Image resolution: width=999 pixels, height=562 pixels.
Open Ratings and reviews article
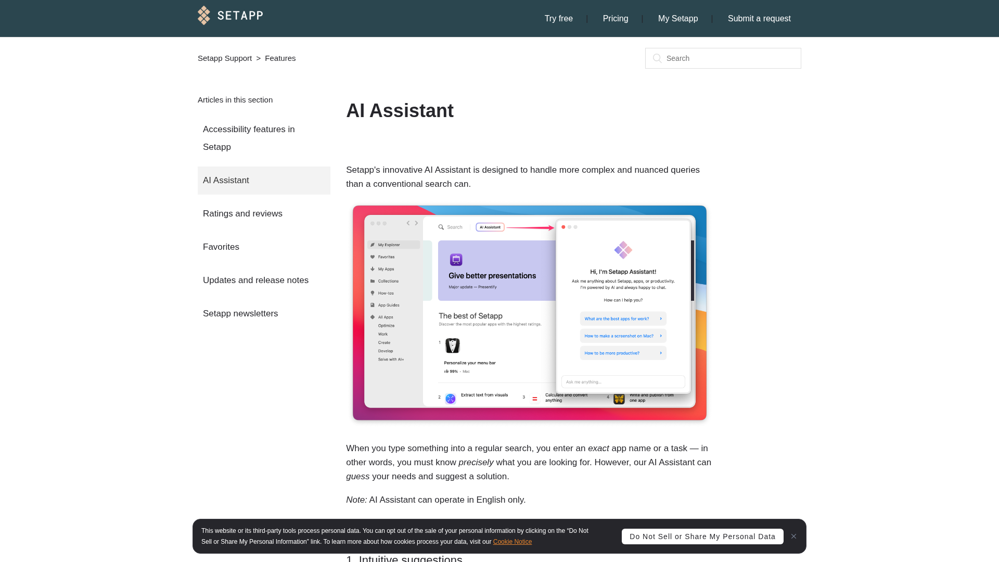pos(242,214)
